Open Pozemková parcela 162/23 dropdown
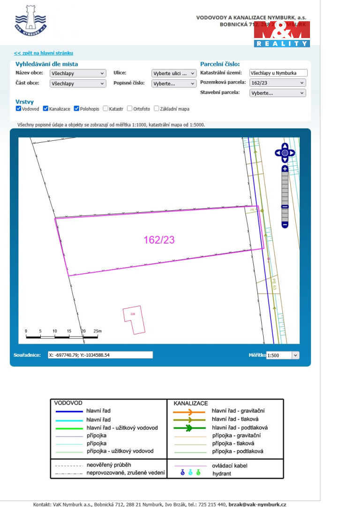340x507 pixels. point(278,83)
